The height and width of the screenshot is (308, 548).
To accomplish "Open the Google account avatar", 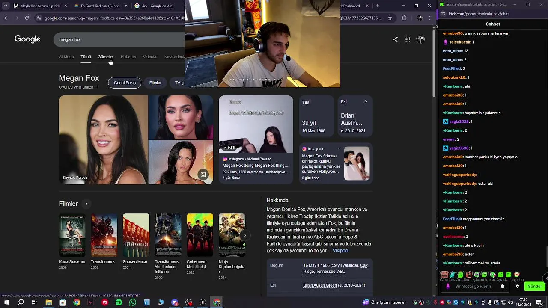I will (421, 39).
